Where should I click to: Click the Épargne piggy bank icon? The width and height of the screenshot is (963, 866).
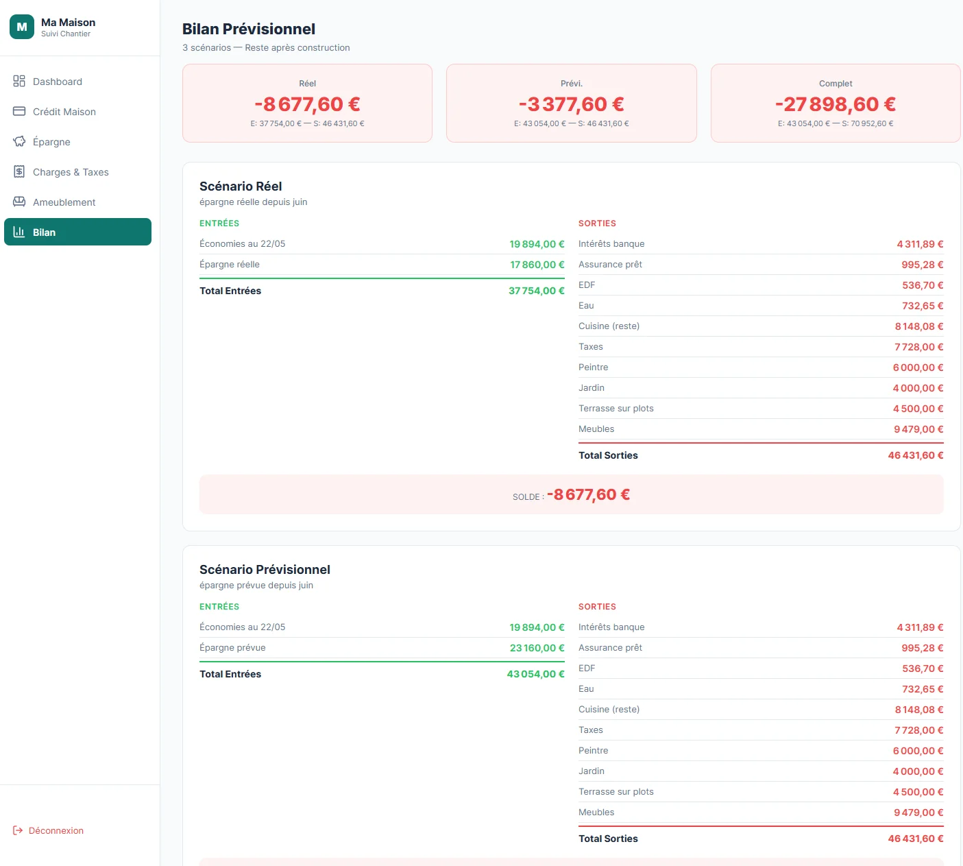click(x=19, y=142)
